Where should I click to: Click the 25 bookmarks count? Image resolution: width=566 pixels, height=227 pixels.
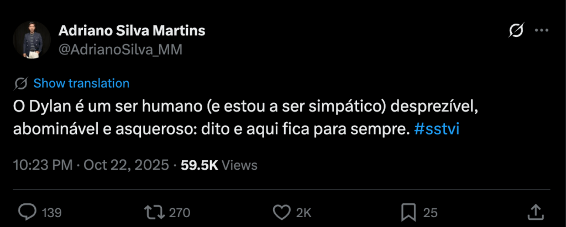pyautogui.click(x=430, y=213)
